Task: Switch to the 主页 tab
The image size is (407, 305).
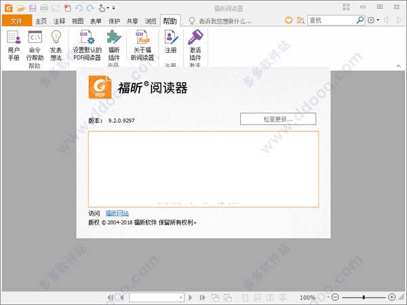Action: pyautogui.click(x=41, y=21)
